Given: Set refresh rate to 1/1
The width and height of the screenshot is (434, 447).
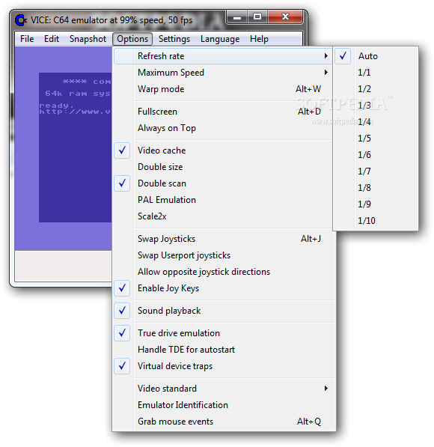Looking at the screenshot, I should (x=376, y=73).
